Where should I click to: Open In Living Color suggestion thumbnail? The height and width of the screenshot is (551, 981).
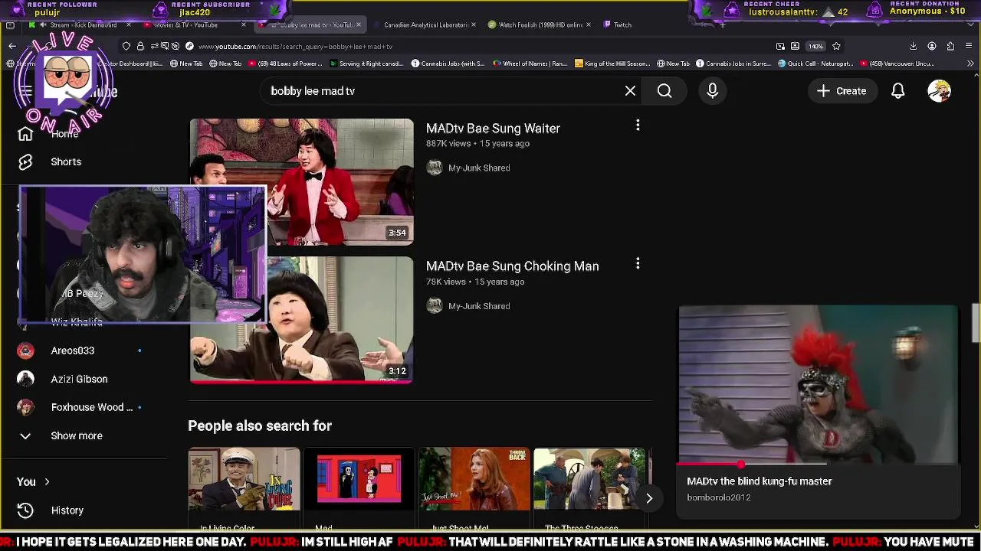(244, 479)
